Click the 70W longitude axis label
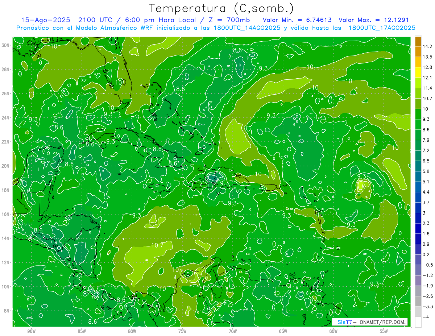Viewport: 435px width, 336px height. pos(233,331)
